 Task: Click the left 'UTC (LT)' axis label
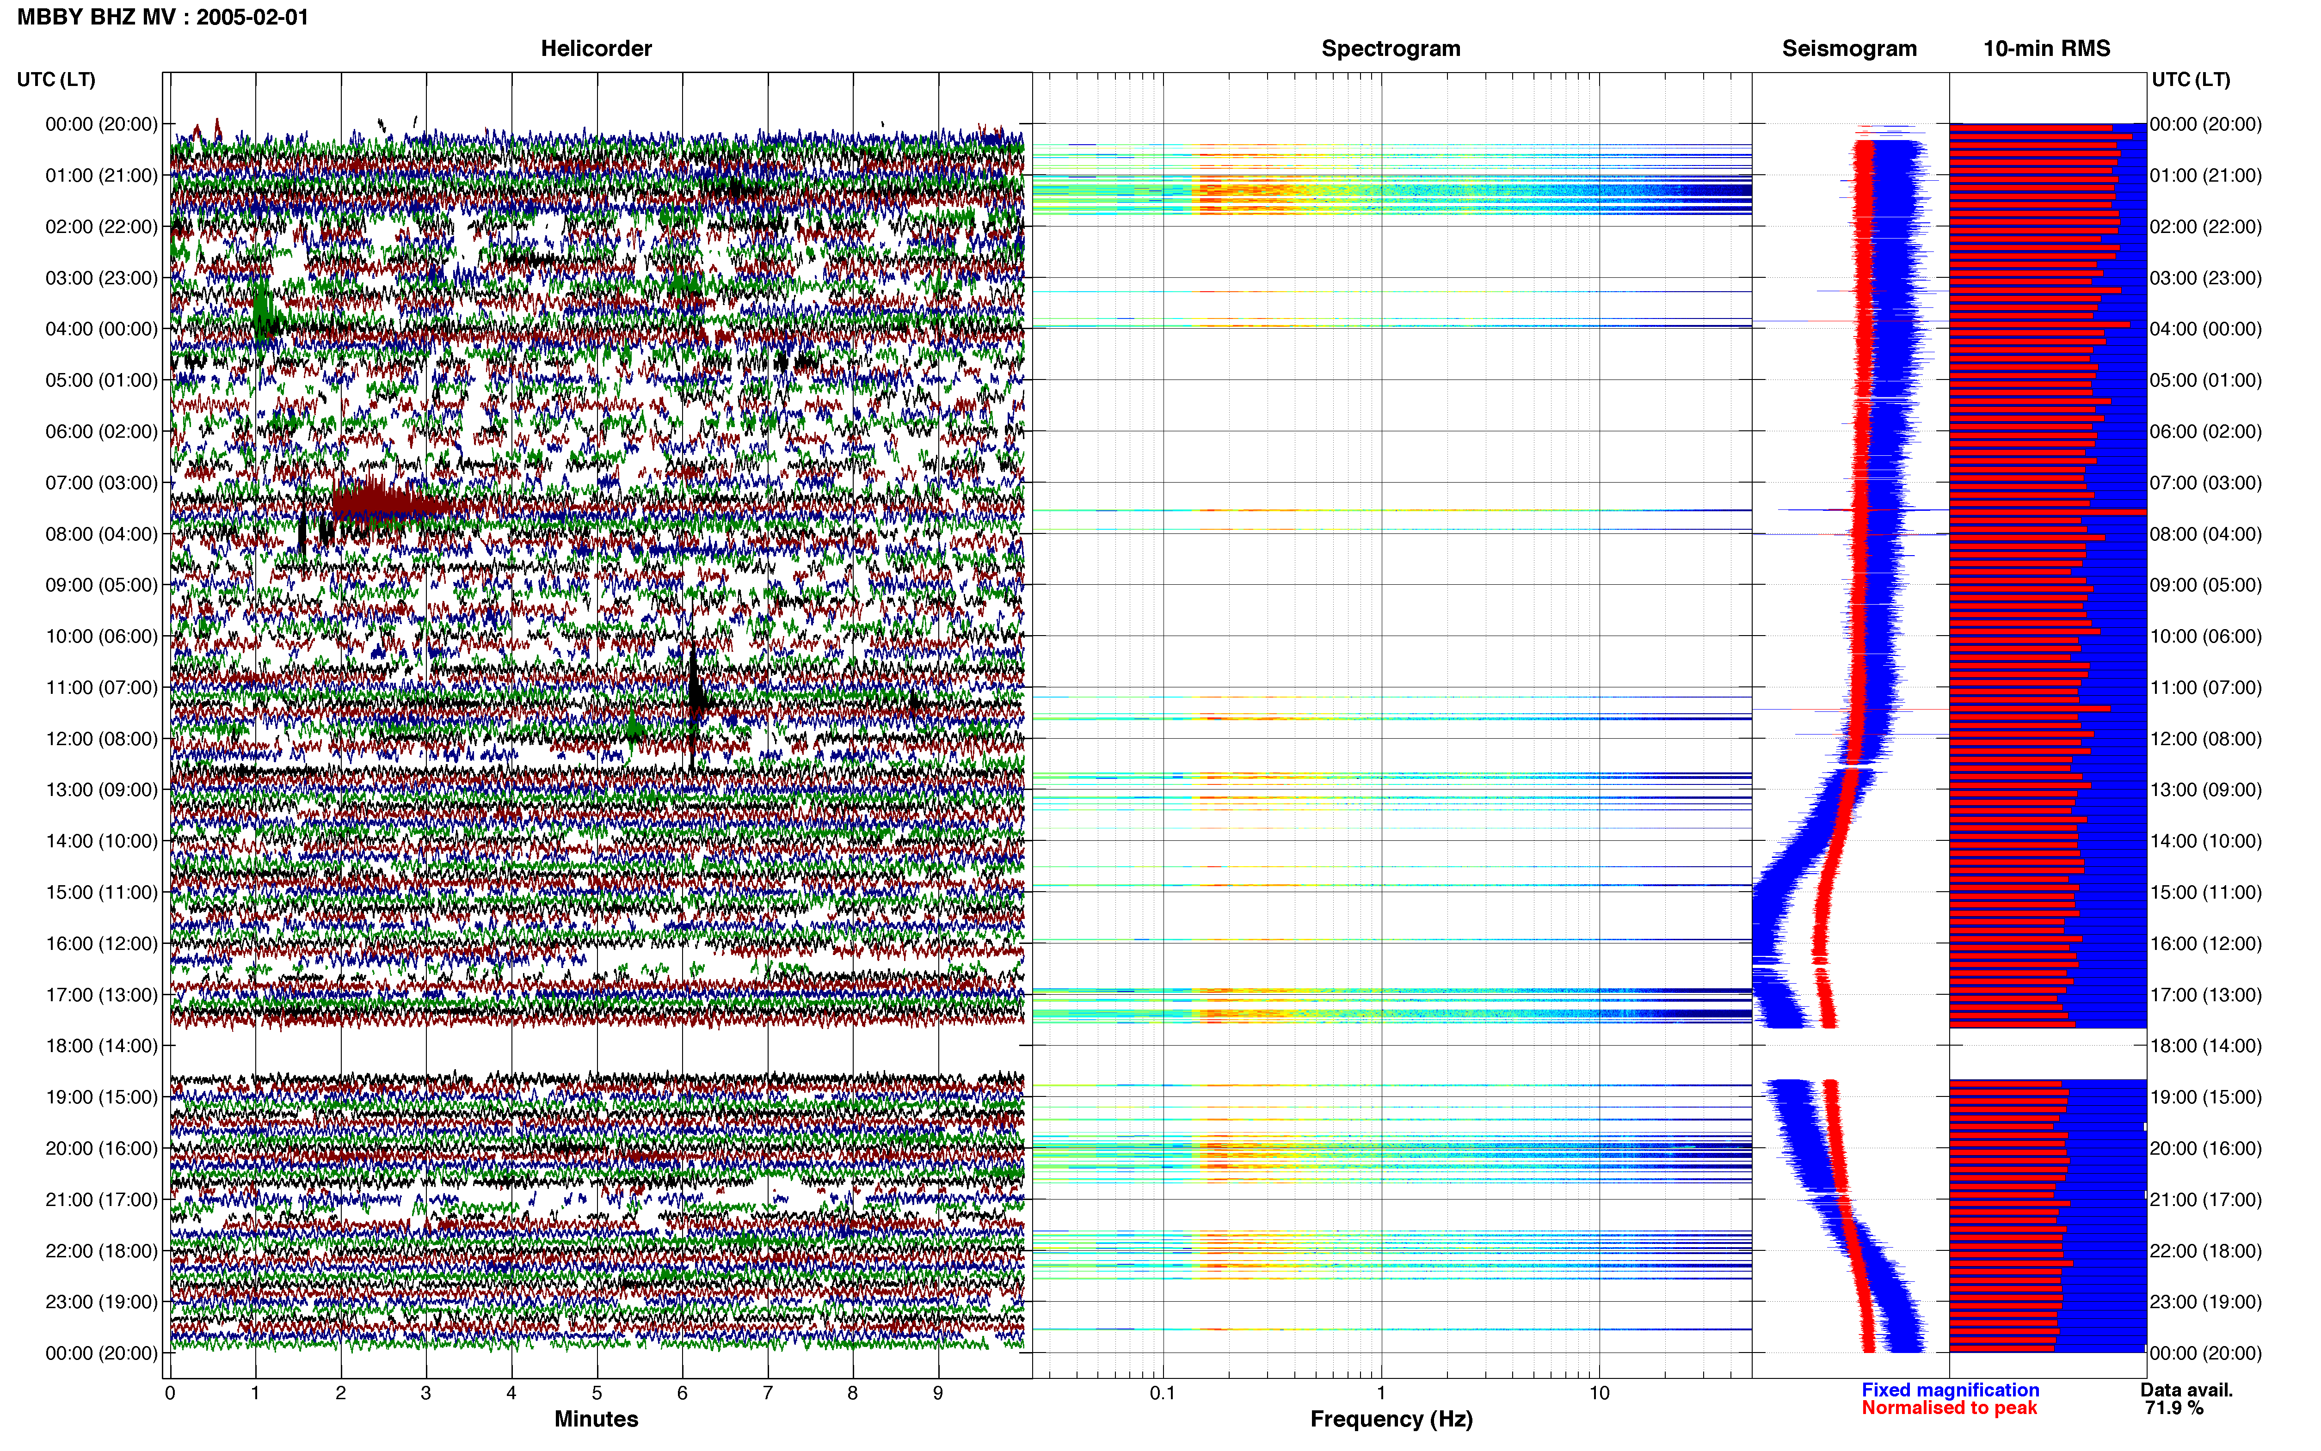[x=56, y=80]
